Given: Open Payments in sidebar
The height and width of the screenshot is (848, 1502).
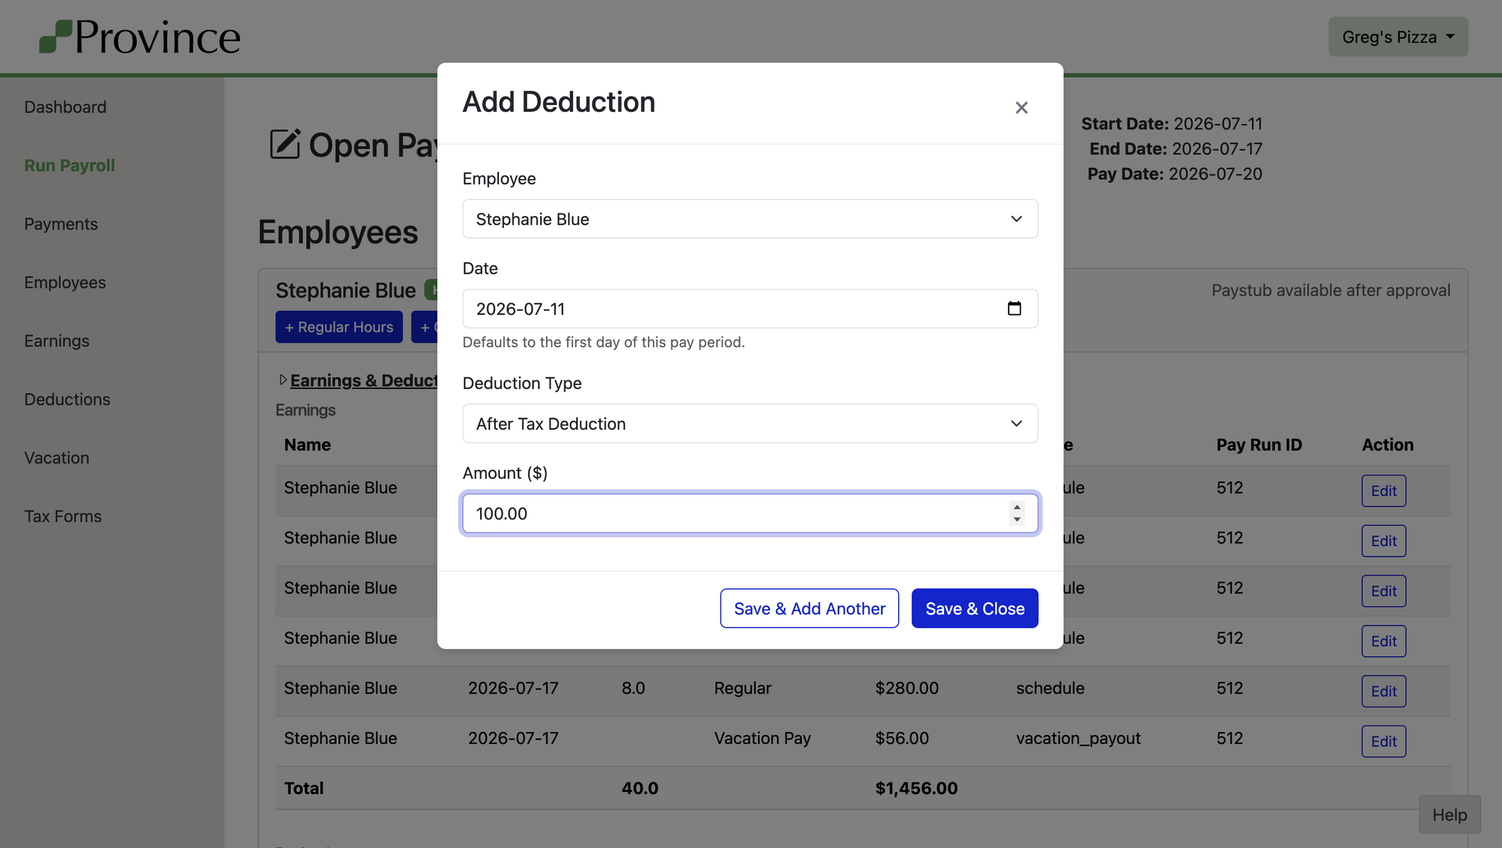Looking at the screenshot, I should [61, 224].
